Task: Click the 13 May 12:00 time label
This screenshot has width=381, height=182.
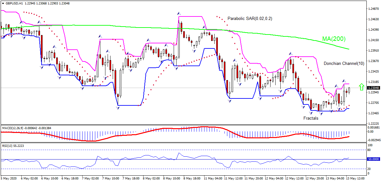Action: (355, 179)
